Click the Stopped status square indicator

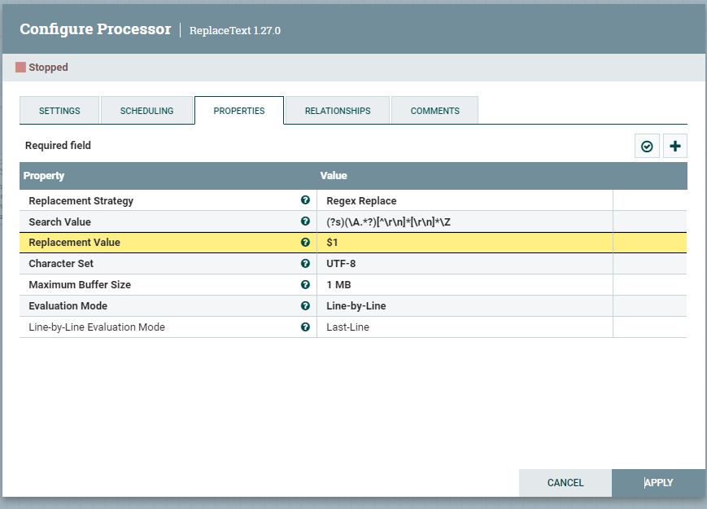pos(20,67)
